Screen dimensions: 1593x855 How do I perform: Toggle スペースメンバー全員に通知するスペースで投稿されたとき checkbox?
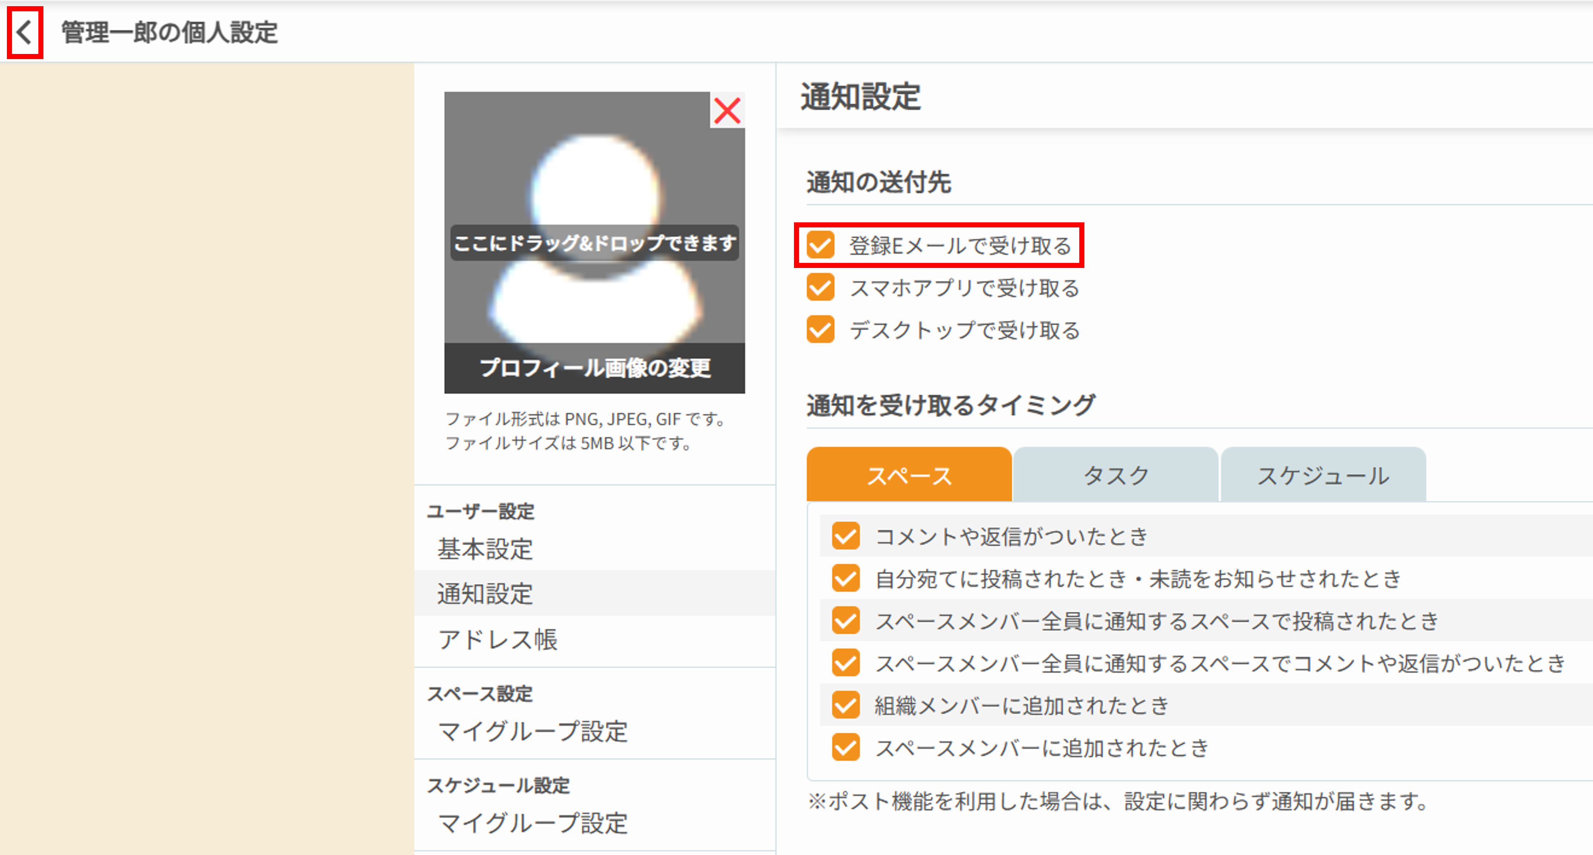coord(845,621)
